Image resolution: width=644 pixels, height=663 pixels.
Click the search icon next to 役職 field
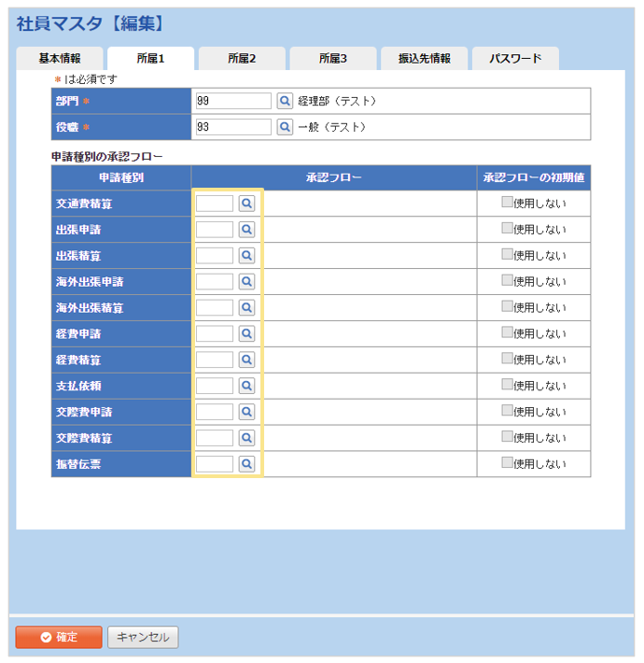(285, 127)
